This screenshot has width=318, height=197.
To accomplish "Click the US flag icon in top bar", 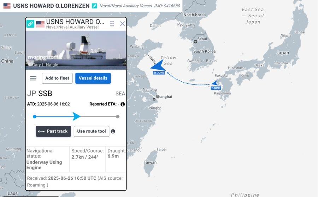I will click(7, 6).
